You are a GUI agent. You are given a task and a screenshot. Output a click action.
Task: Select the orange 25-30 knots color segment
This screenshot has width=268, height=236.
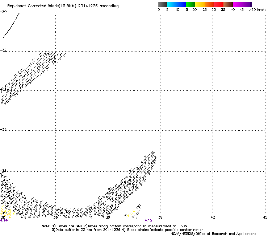[x=209, y=4]
